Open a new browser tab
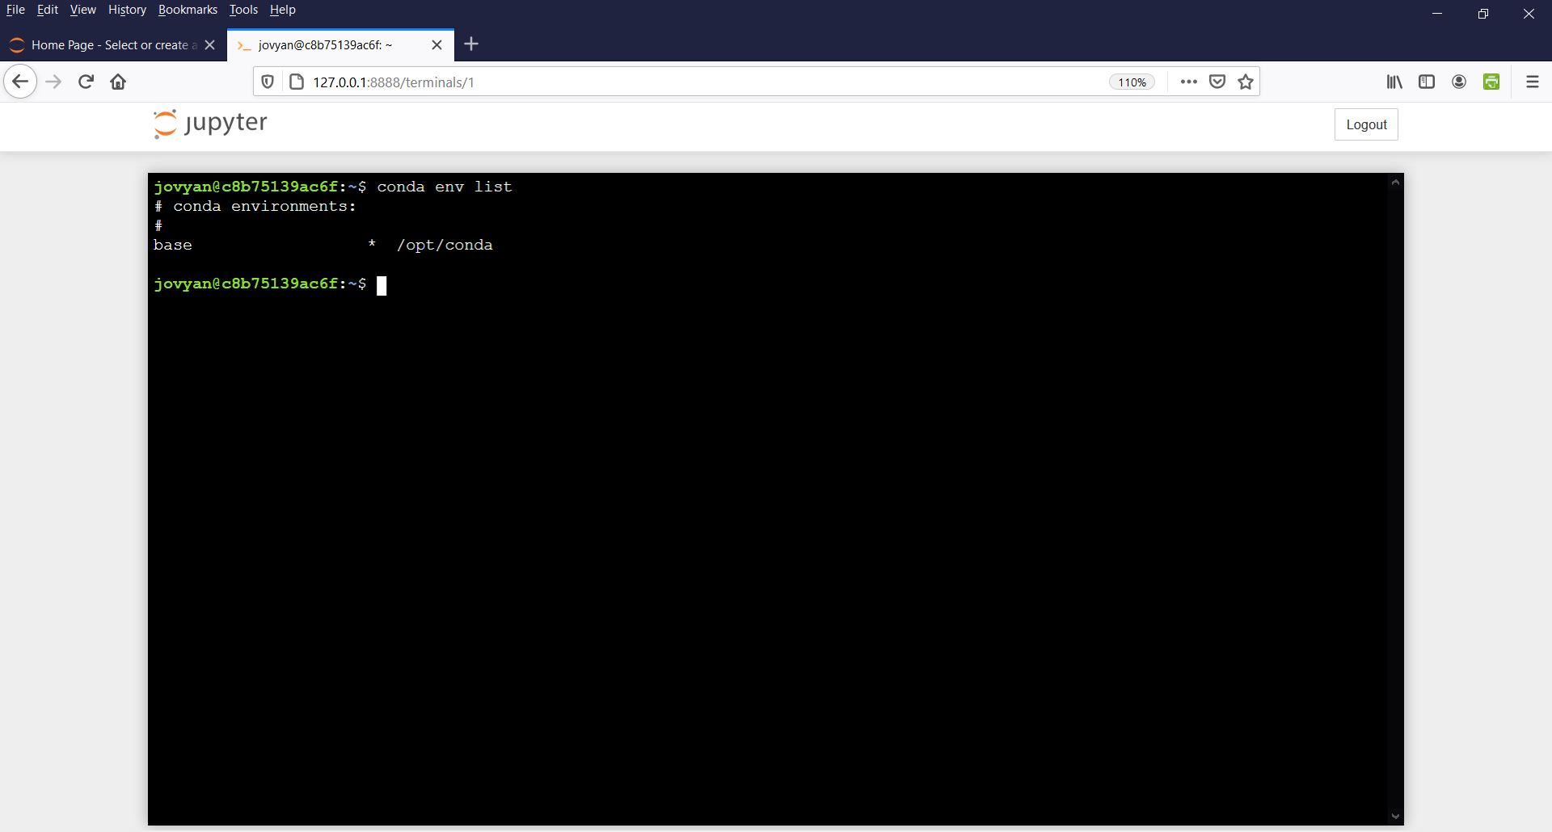This screenshot has width=1552, height=832. [x=472, y=44]
